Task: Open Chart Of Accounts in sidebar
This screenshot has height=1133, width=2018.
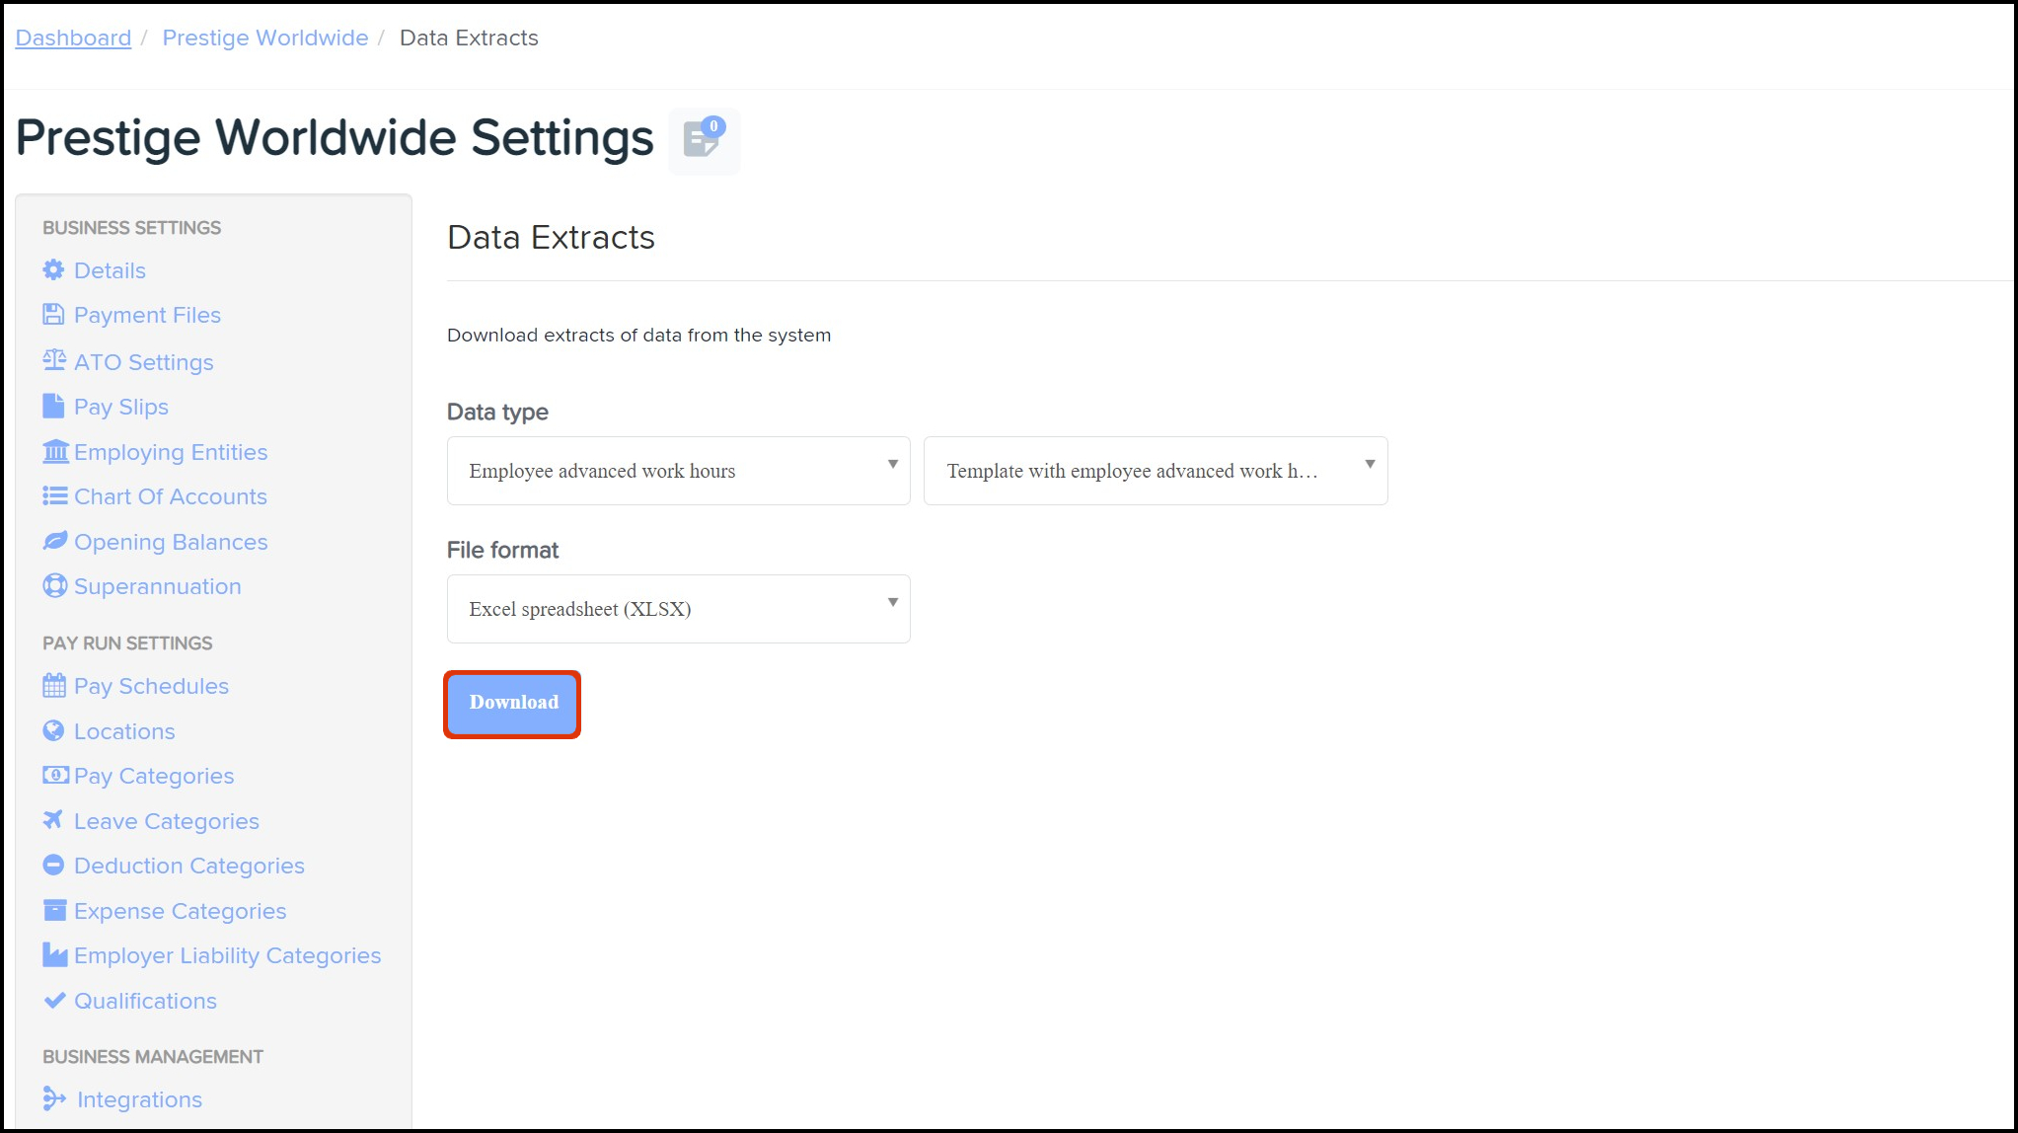Action: tap(170, 496)
